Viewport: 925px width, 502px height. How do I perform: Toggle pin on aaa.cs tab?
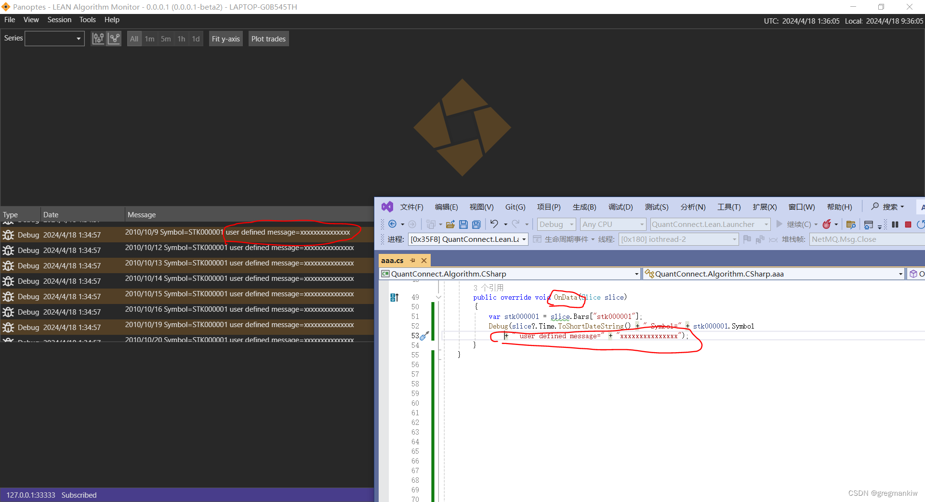click(412, 261)
